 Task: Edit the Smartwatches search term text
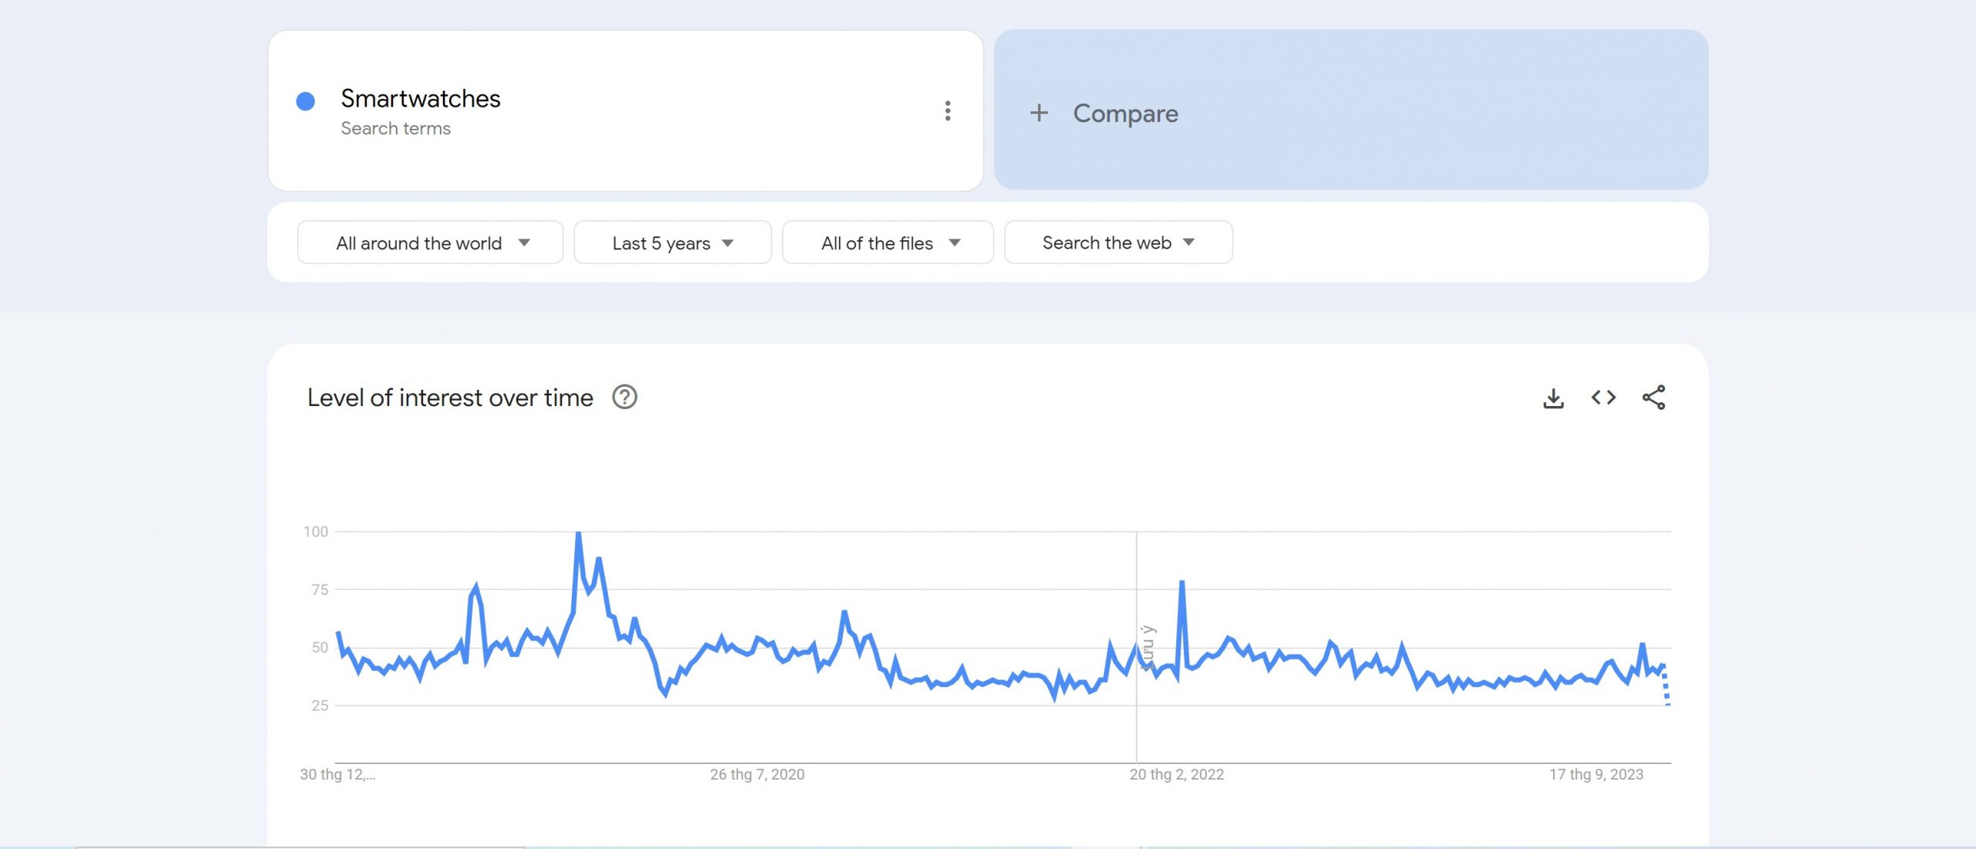[x=421, y=99]
